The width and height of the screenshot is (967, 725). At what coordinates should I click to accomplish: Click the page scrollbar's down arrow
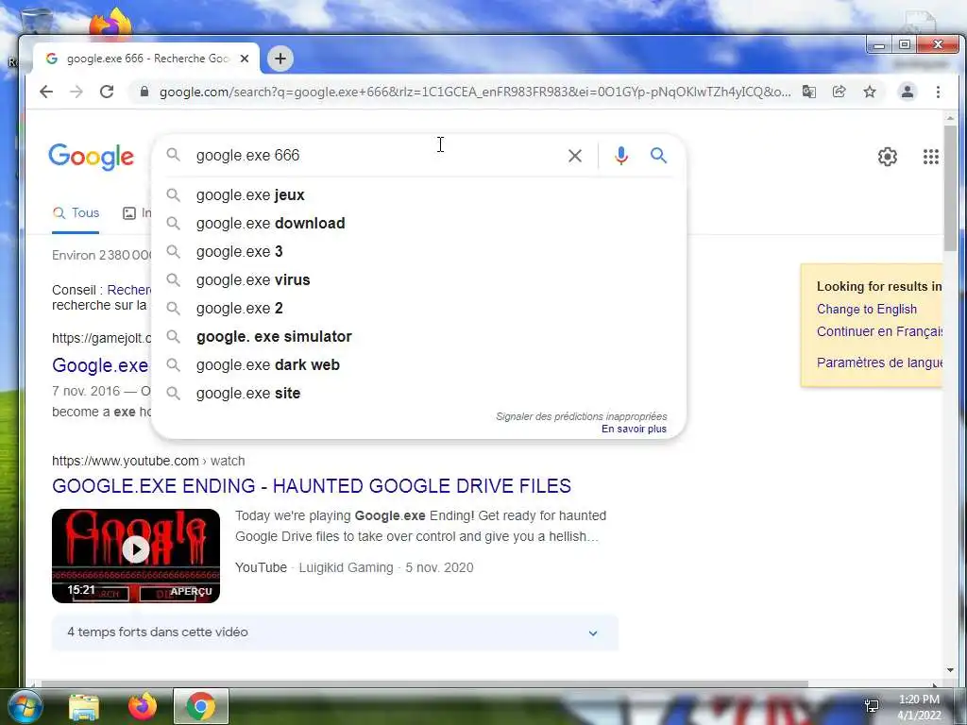pos(950,670)
